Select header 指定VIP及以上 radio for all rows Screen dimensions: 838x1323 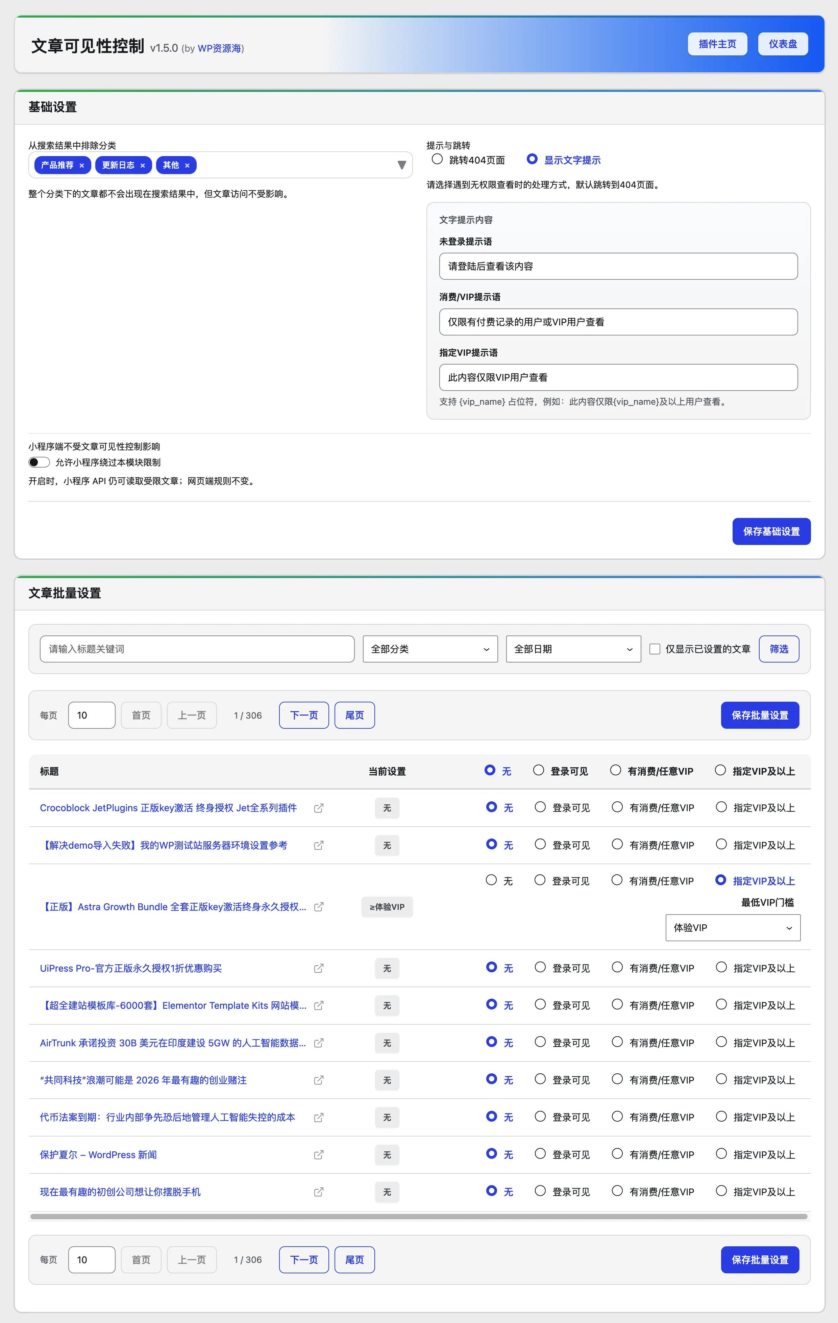720,770
